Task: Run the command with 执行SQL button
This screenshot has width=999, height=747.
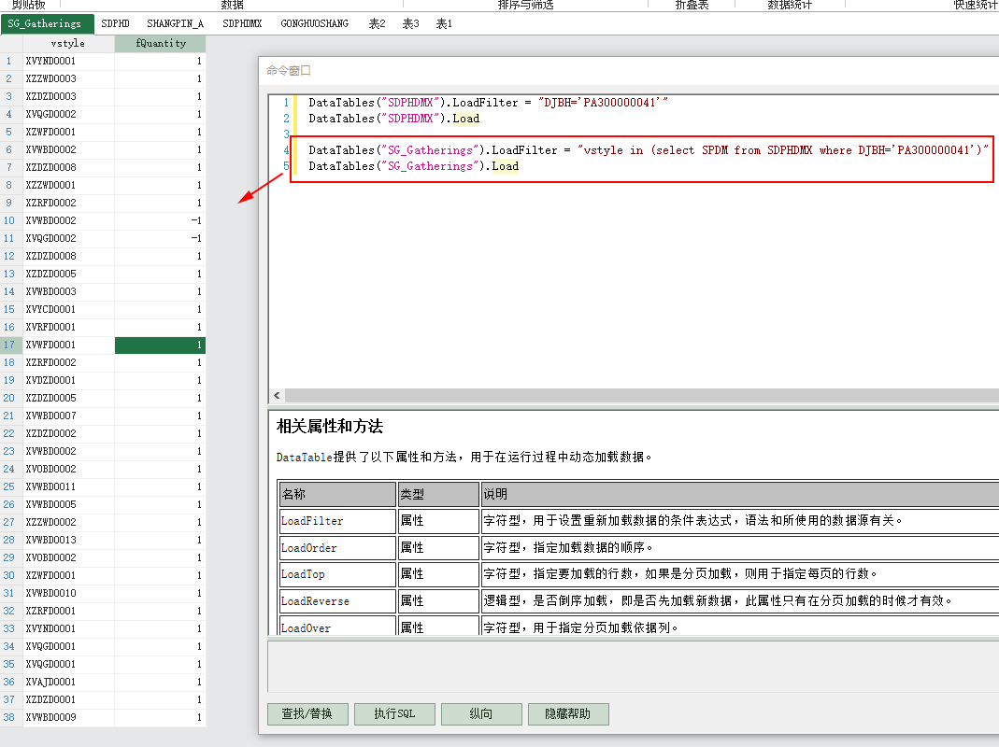Action: [x=394, y=714]
